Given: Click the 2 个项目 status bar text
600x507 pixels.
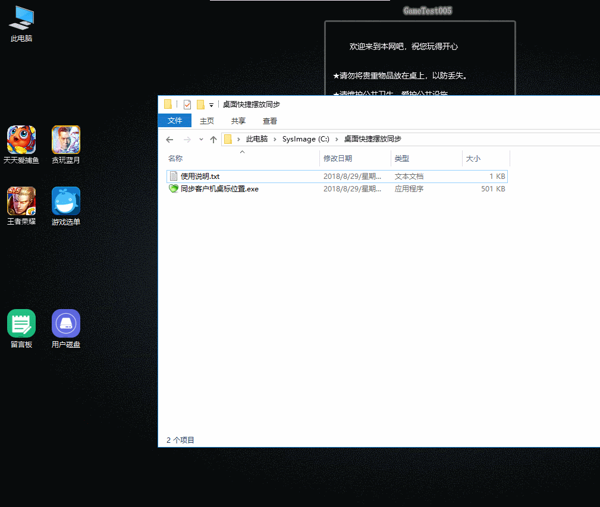Looking at the screenshot, I should tap(180, 440).
